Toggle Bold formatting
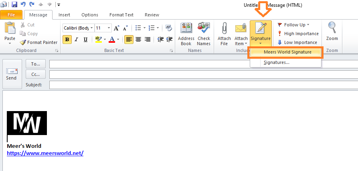 [67, 40]
